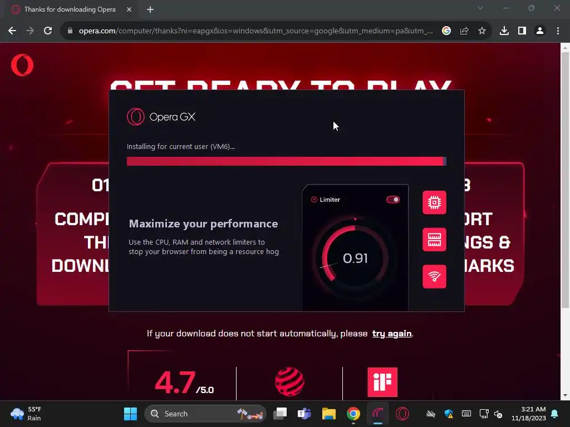Toggle the Chrome side panel

click(x=522, y=31)
